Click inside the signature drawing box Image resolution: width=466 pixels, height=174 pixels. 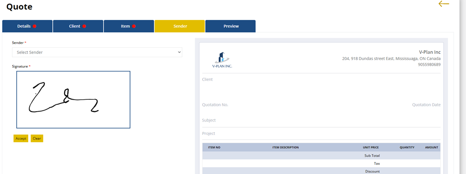(73, 100)
